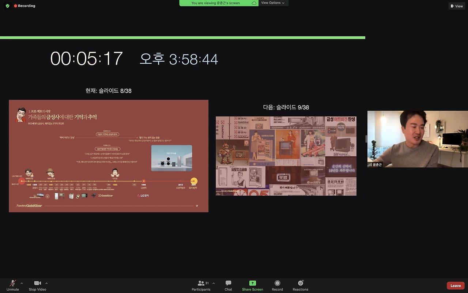This screenshot has width=468, height=293.
Task: Click the cloud icon in green banner
Action: pos(254,3)
